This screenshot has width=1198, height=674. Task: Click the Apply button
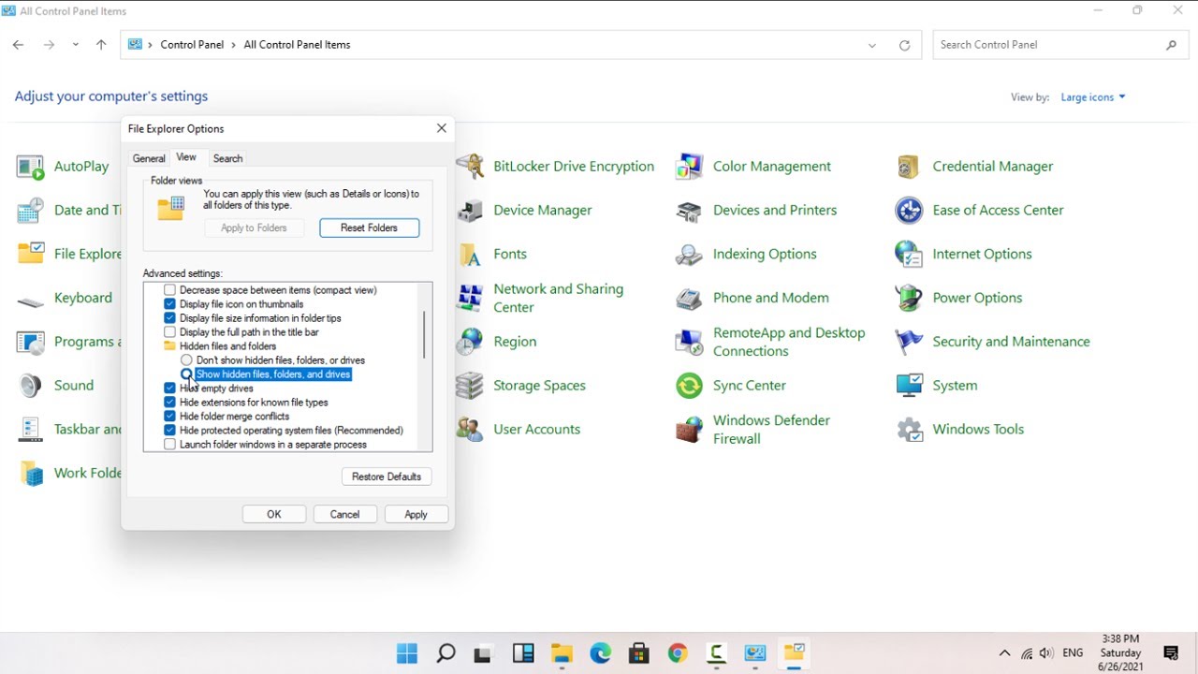coord(416,514)
